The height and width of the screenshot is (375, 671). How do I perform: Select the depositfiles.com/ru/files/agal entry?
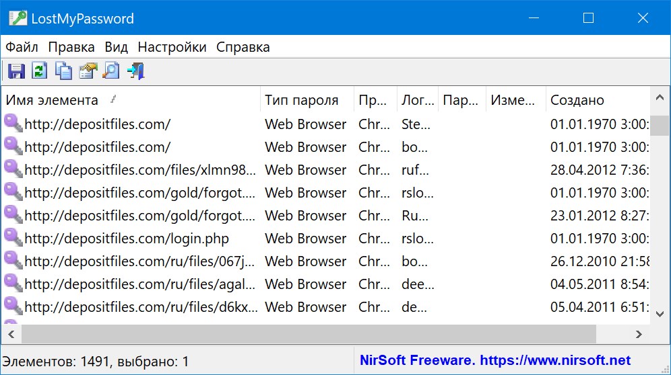click(x=140, y=284)
